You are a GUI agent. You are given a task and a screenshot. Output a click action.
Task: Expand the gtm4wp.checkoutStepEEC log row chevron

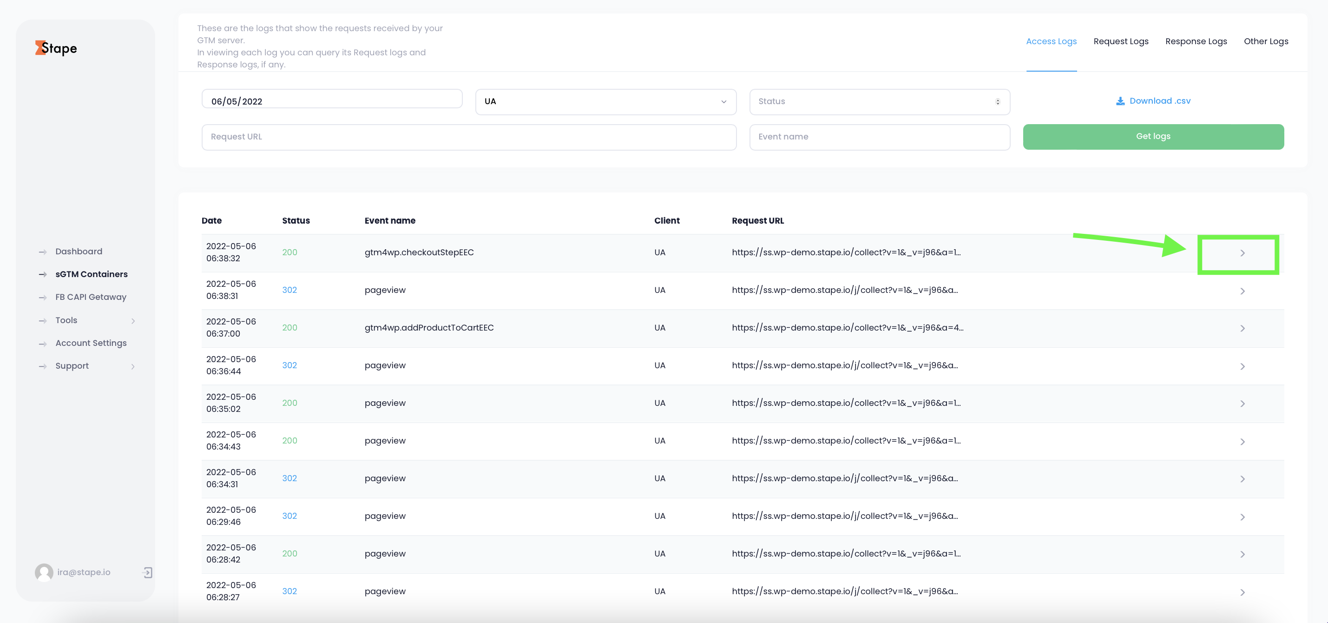(1243, 253)
